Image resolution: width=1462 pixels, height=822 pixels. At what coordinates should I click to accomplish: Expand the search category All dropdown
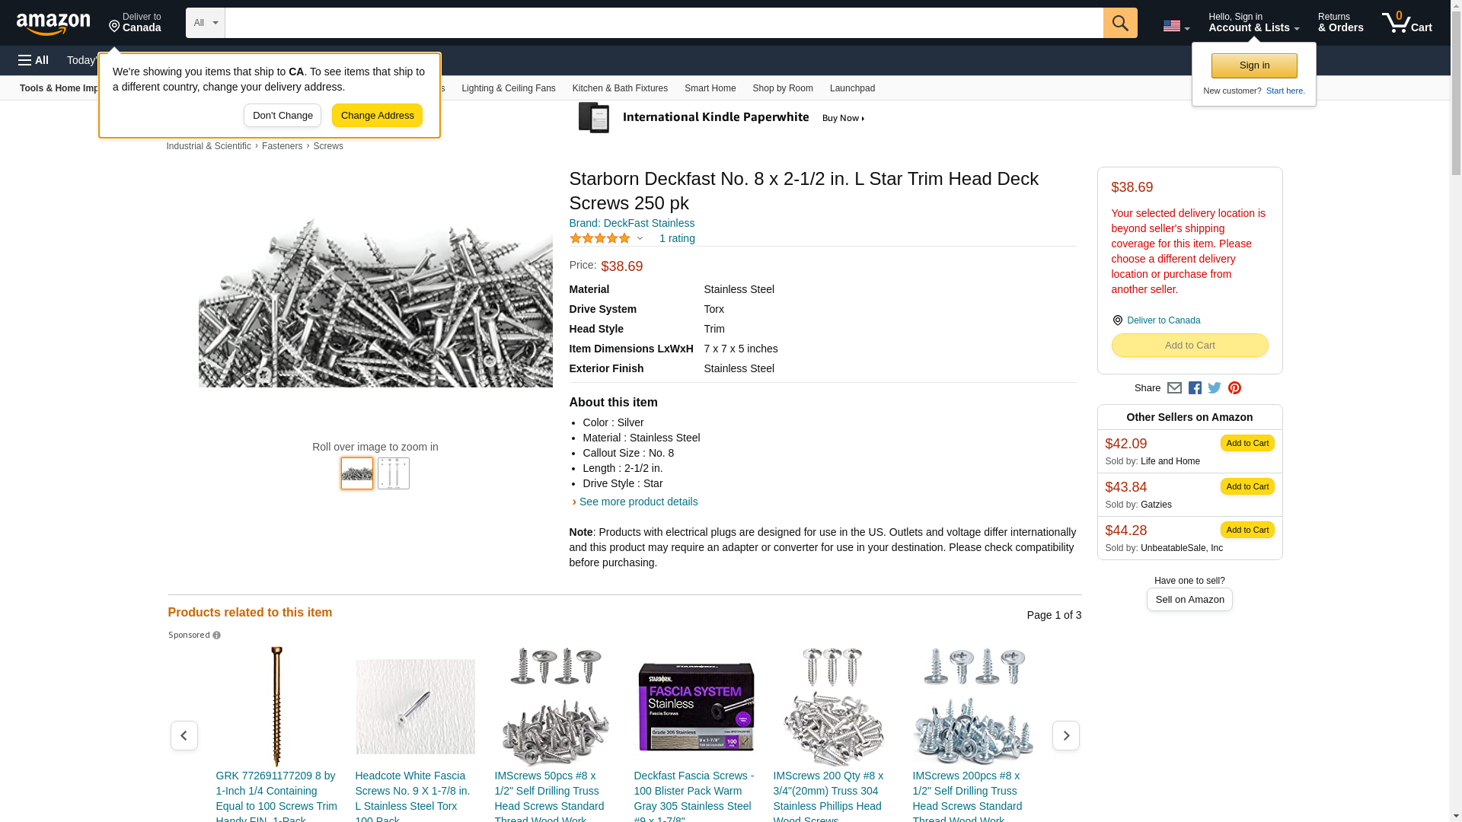pyautogui.click(x=205, y=23)
